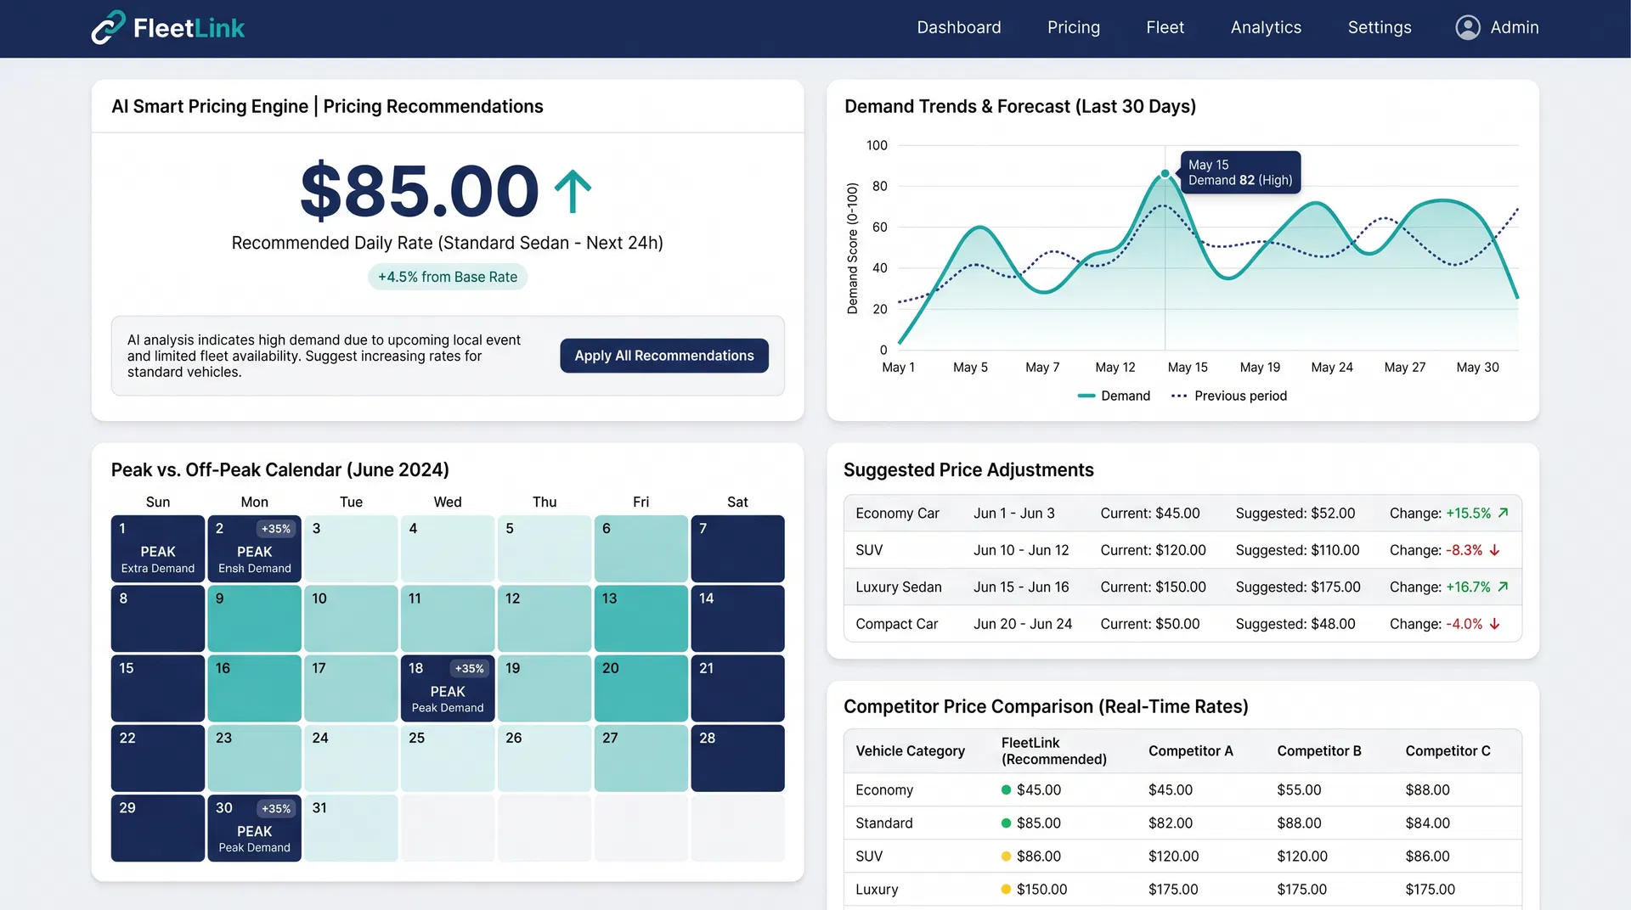Click Apply All Recommendations

(663, 356)
